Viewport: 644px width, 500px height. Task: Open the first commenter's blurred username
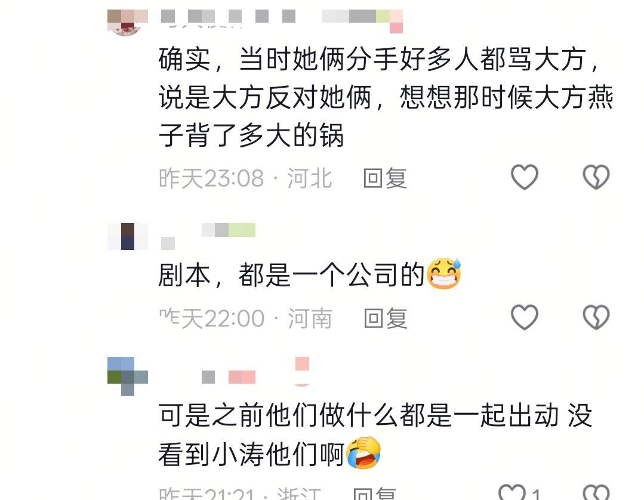click(x=281, y=18)
